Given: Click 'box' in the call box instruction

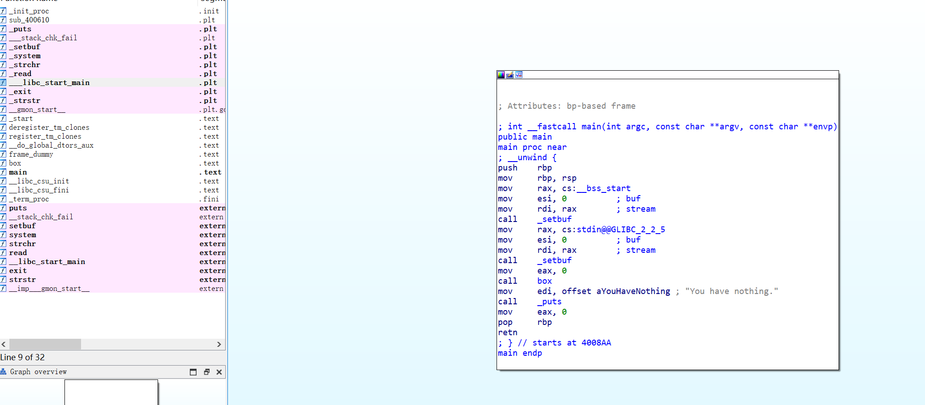Looking at the screenshot, I should point(544,281).
